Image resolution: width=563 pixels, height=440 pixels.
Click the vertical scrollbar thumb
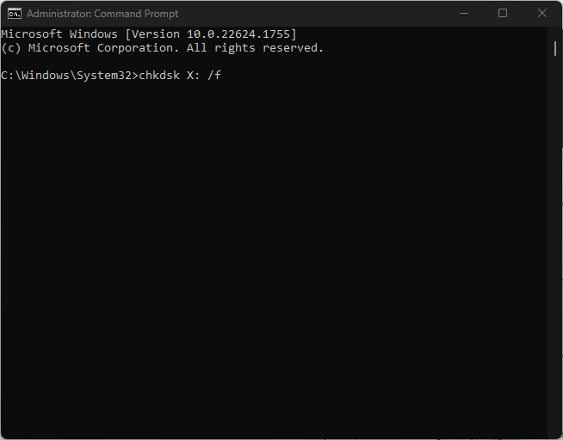click(555, 48)
